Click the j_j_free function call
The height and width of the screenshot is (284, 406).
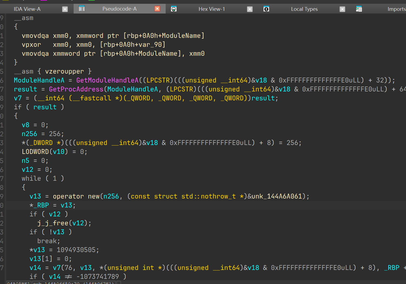coord(53,223)
